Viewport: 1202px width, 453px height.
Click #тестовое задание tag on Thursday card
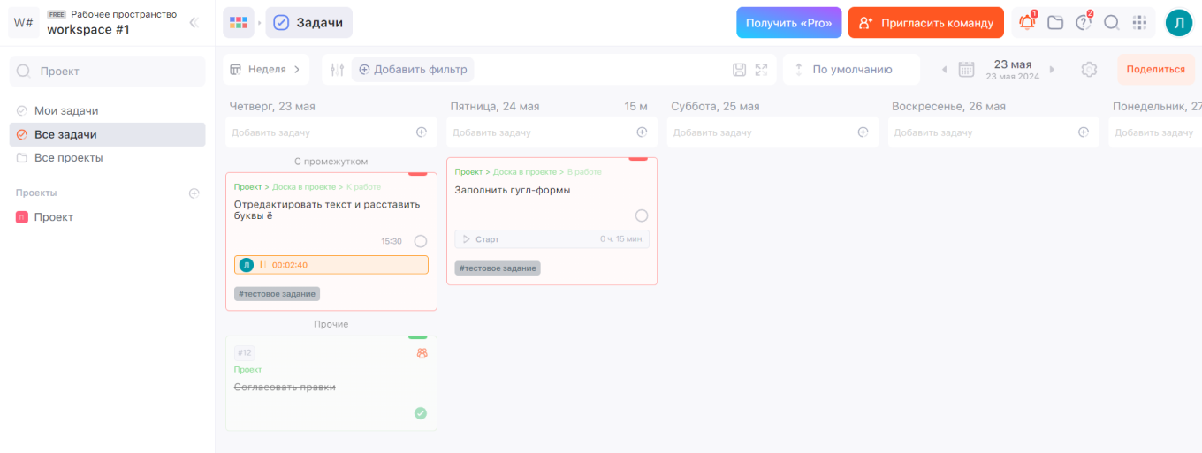(277, 294)
